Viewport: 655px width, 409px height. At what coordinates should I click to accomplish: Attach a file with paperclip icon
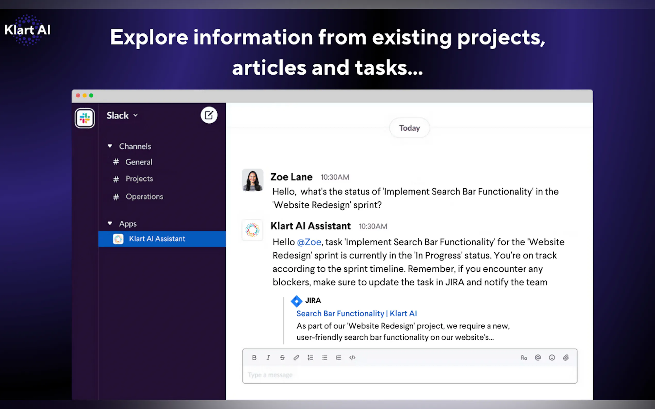pyautogui.click(x=566, y=357)
